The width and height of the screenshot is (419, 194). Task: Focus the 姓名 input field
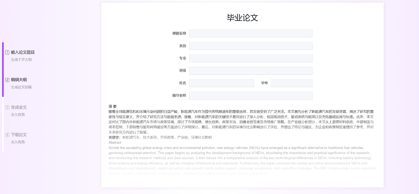point(221,83)
